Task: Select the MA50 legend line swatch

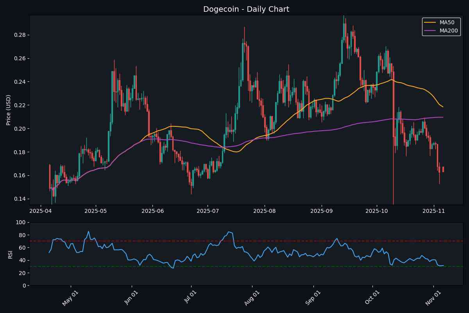Action: pos(431,22)
